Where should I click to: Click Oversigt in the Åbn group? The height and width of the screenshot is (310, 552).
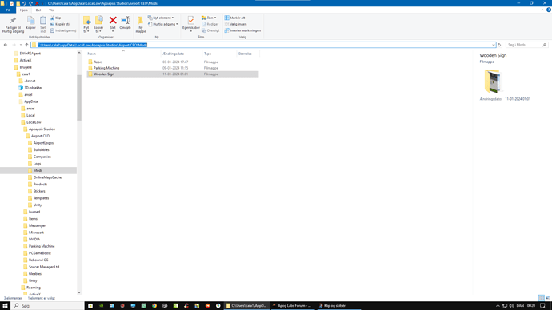210,30
